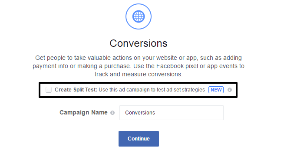Click the words 'Facebook pixel' in description
This screenshot has width=284, height=160.
coord(177,66)
